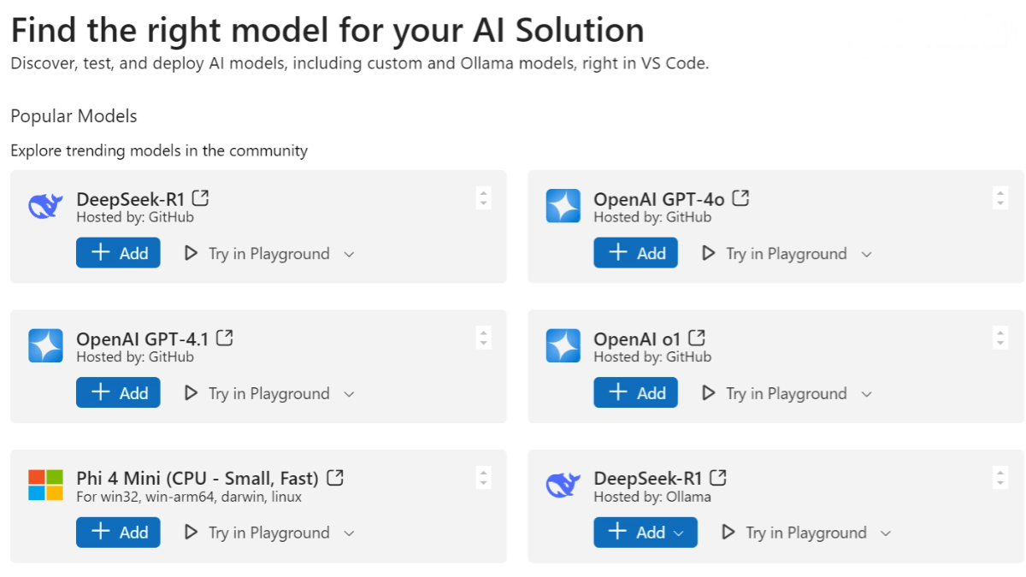Image resolution: width=1026 pixels, height=577 pixels.
Task: Open the external link icon beside OpenAI GPT-4.1
Action: pyautogui.click(x=225, y=338)
